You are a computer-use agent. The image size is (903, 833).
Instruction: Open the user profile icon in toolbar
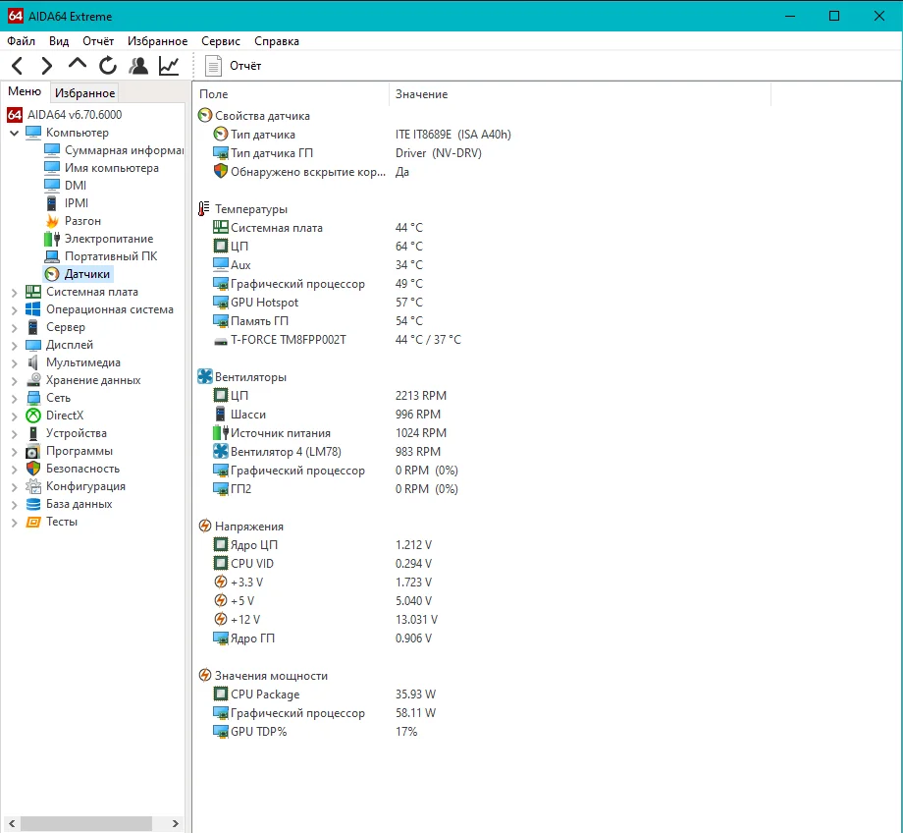[x=138, y=66]
